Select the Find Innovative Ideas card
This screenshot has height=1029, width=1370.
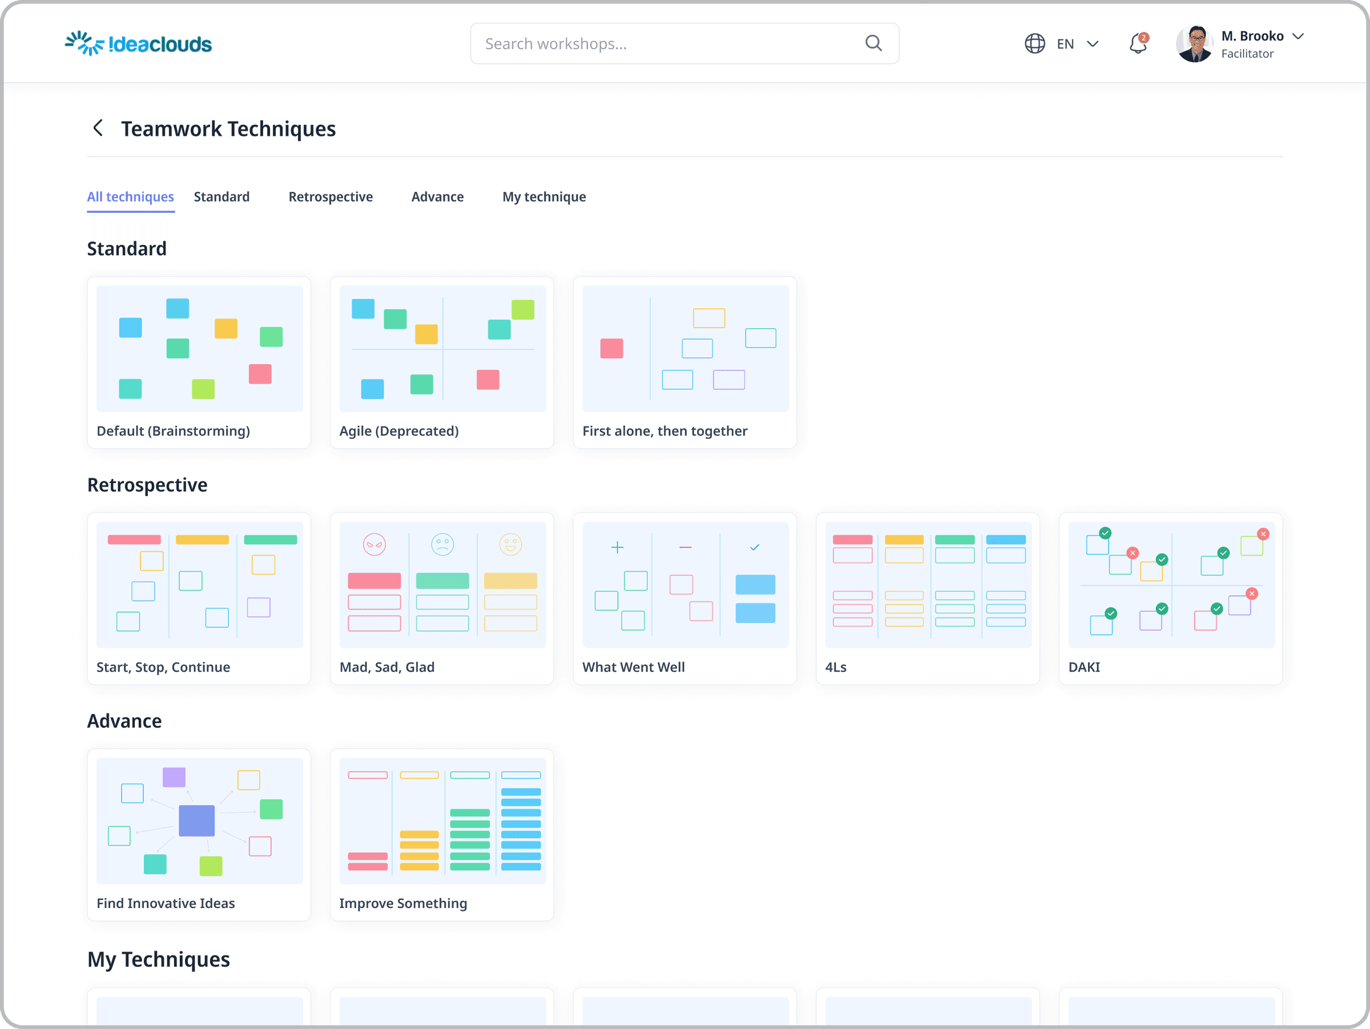pyautogui.click(x=199, y=834)
